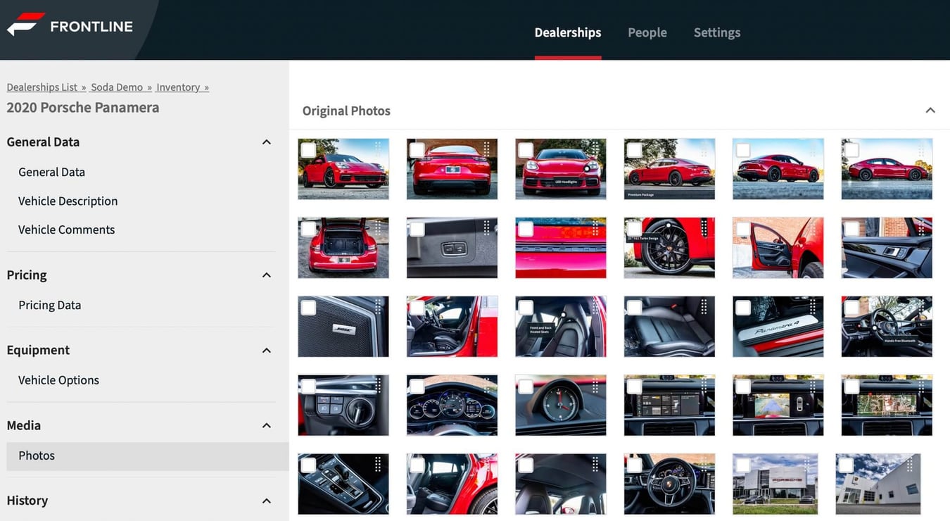Click drag handle on steering wheel photo

tap(704, 464)
